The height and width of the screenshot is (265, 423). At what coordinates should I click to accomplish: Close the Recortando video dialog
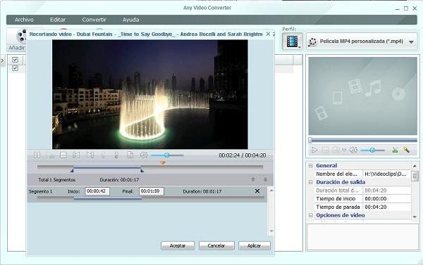pyautogui.click(x=268, y=34)
